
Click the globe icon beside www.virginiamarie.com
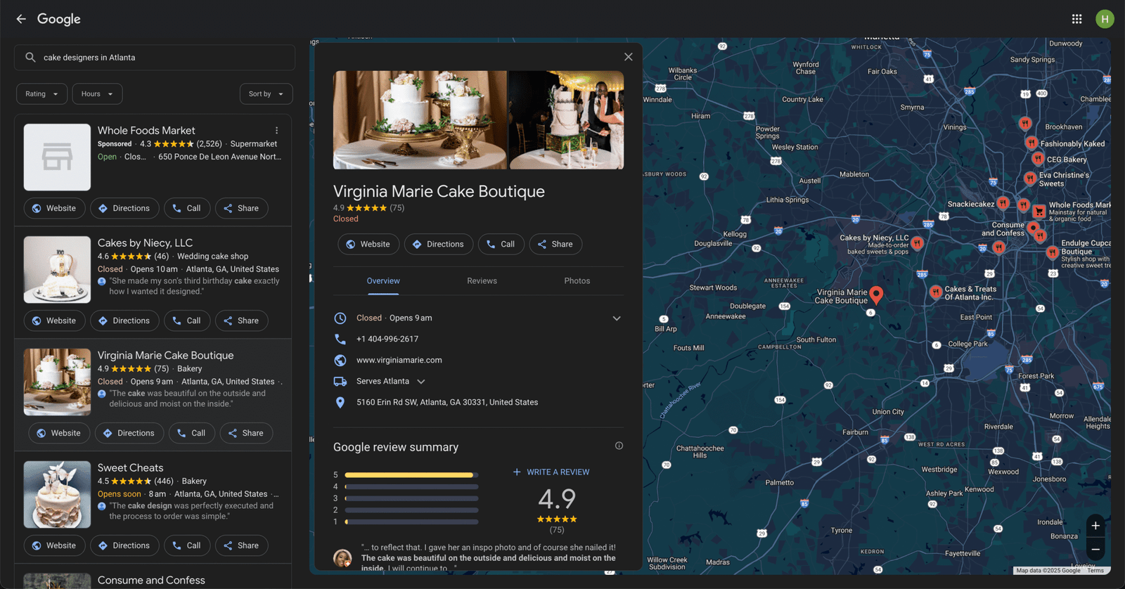tap(340, 360)
